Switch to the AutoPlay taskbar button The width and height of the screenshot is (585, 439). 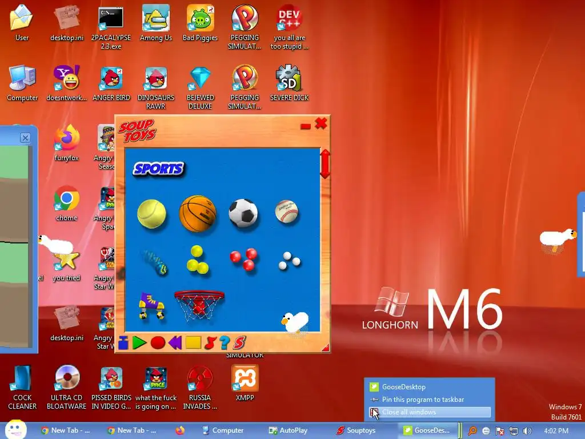click(x=289, y=430)
